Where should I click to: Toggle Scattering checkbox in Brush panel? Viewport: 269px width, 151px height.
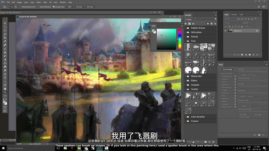220,79
